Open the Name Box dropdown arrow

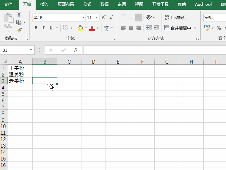tap(31, 50)
